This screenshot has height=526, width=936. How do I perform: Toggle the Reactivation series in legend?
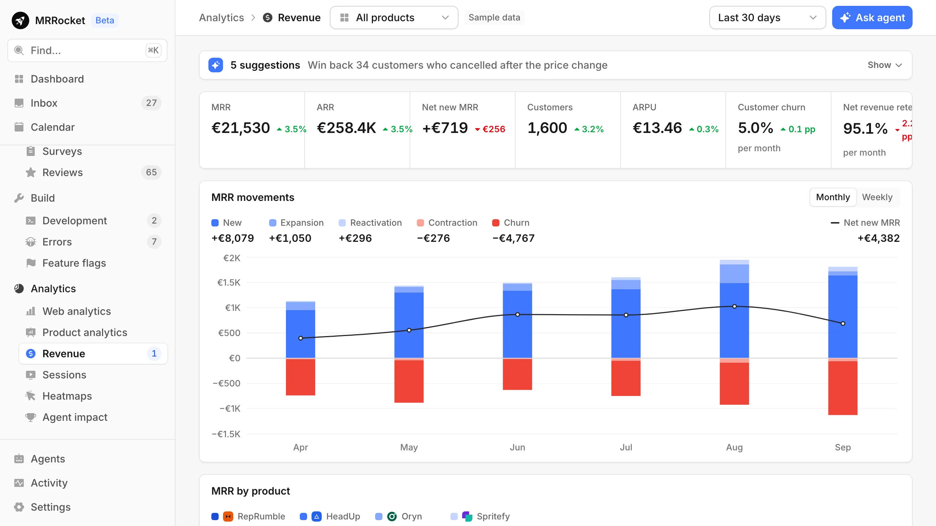click(x=370, y=223)
